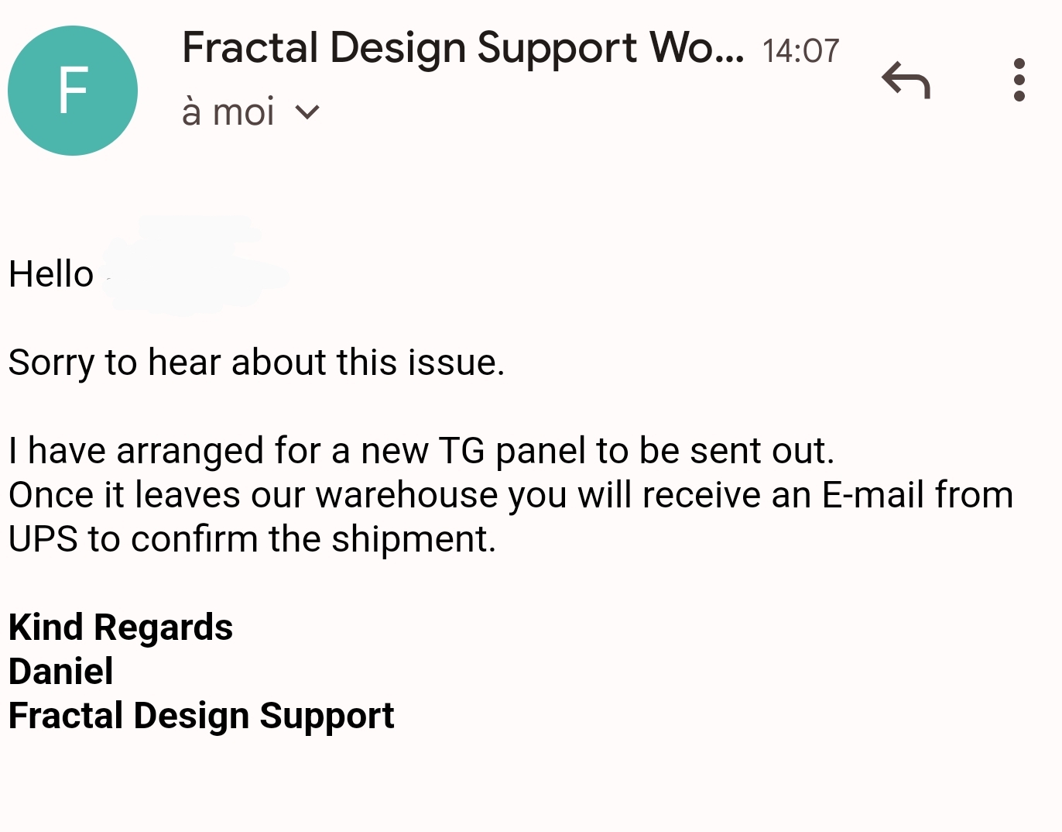Screen dimensions: 1062x832
Task: Click the bold "Kind Regards" text
Action: [x=121, y=627]
